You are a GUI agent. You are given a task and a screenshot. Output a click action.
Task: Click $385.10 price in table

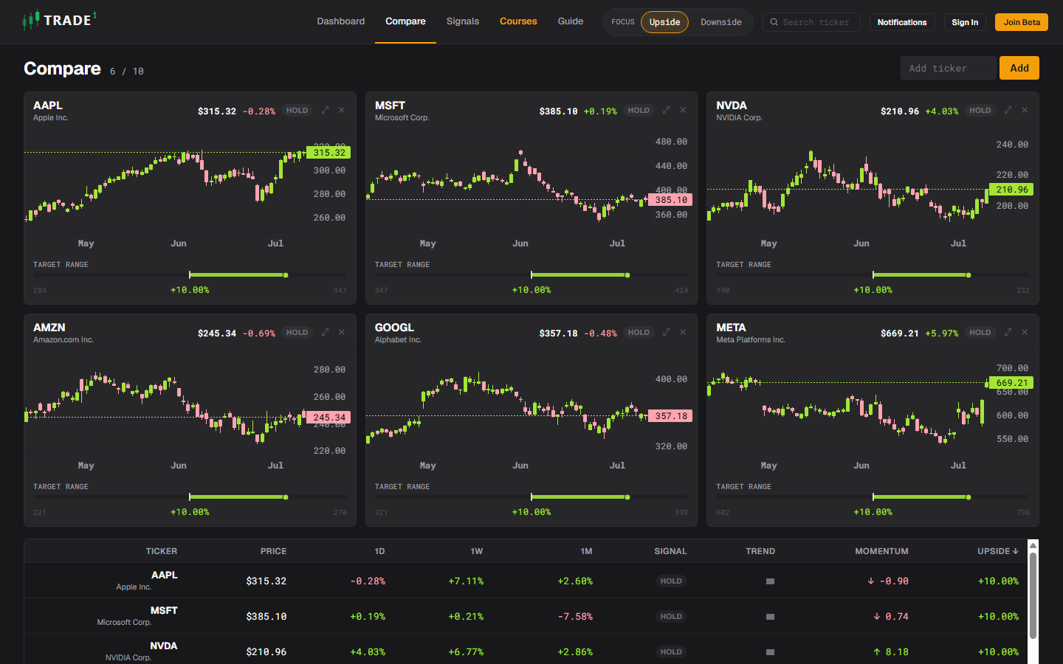point(266,617)
